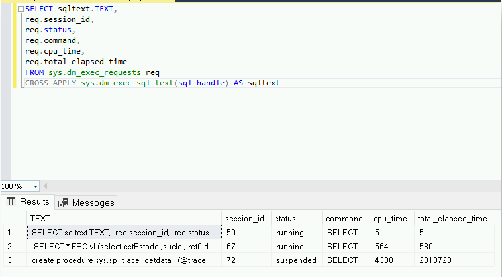502x277 pixels.
Task: Switch to the Results tab
Action: pos(28,201)
